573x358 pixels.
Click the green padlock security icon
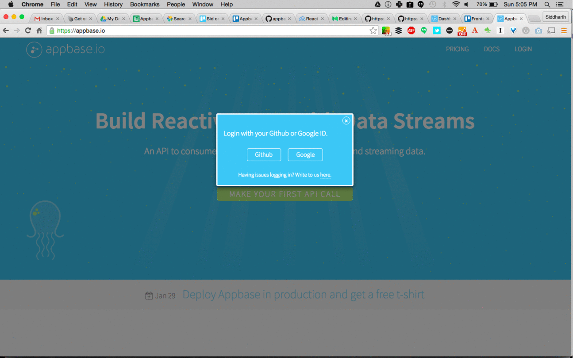point(52,31)
